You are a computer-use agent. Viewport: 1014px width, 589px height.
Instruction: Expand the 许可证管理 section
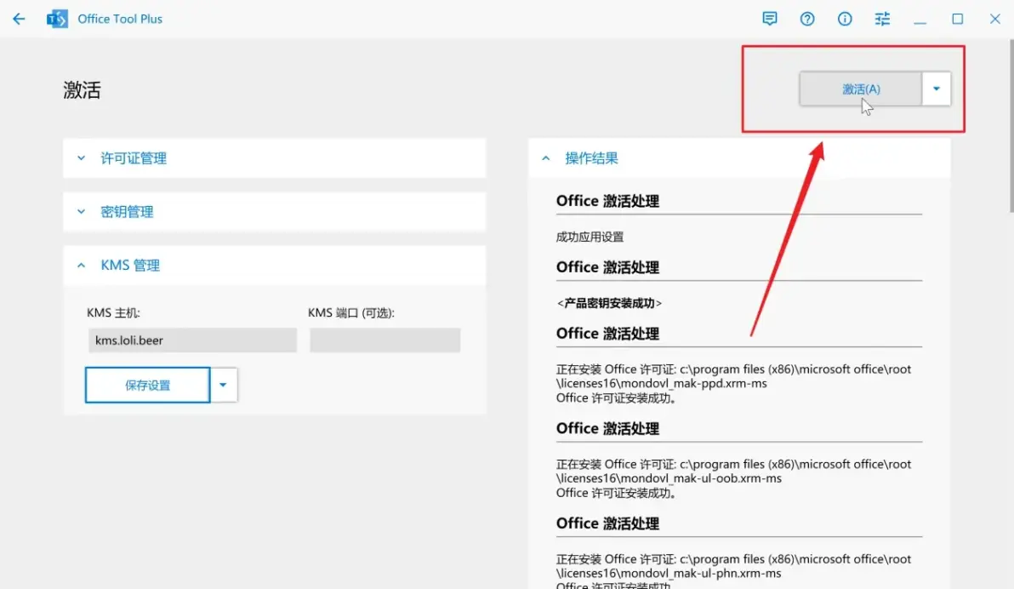(274, 158)
